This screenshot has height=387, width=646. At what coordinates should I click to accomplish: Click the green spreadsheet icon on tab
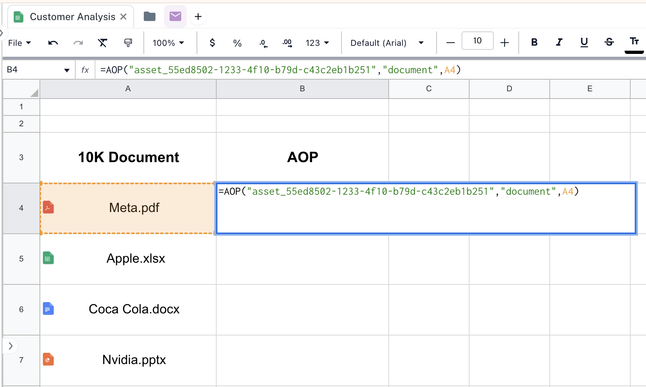click(x=19, y=17)
